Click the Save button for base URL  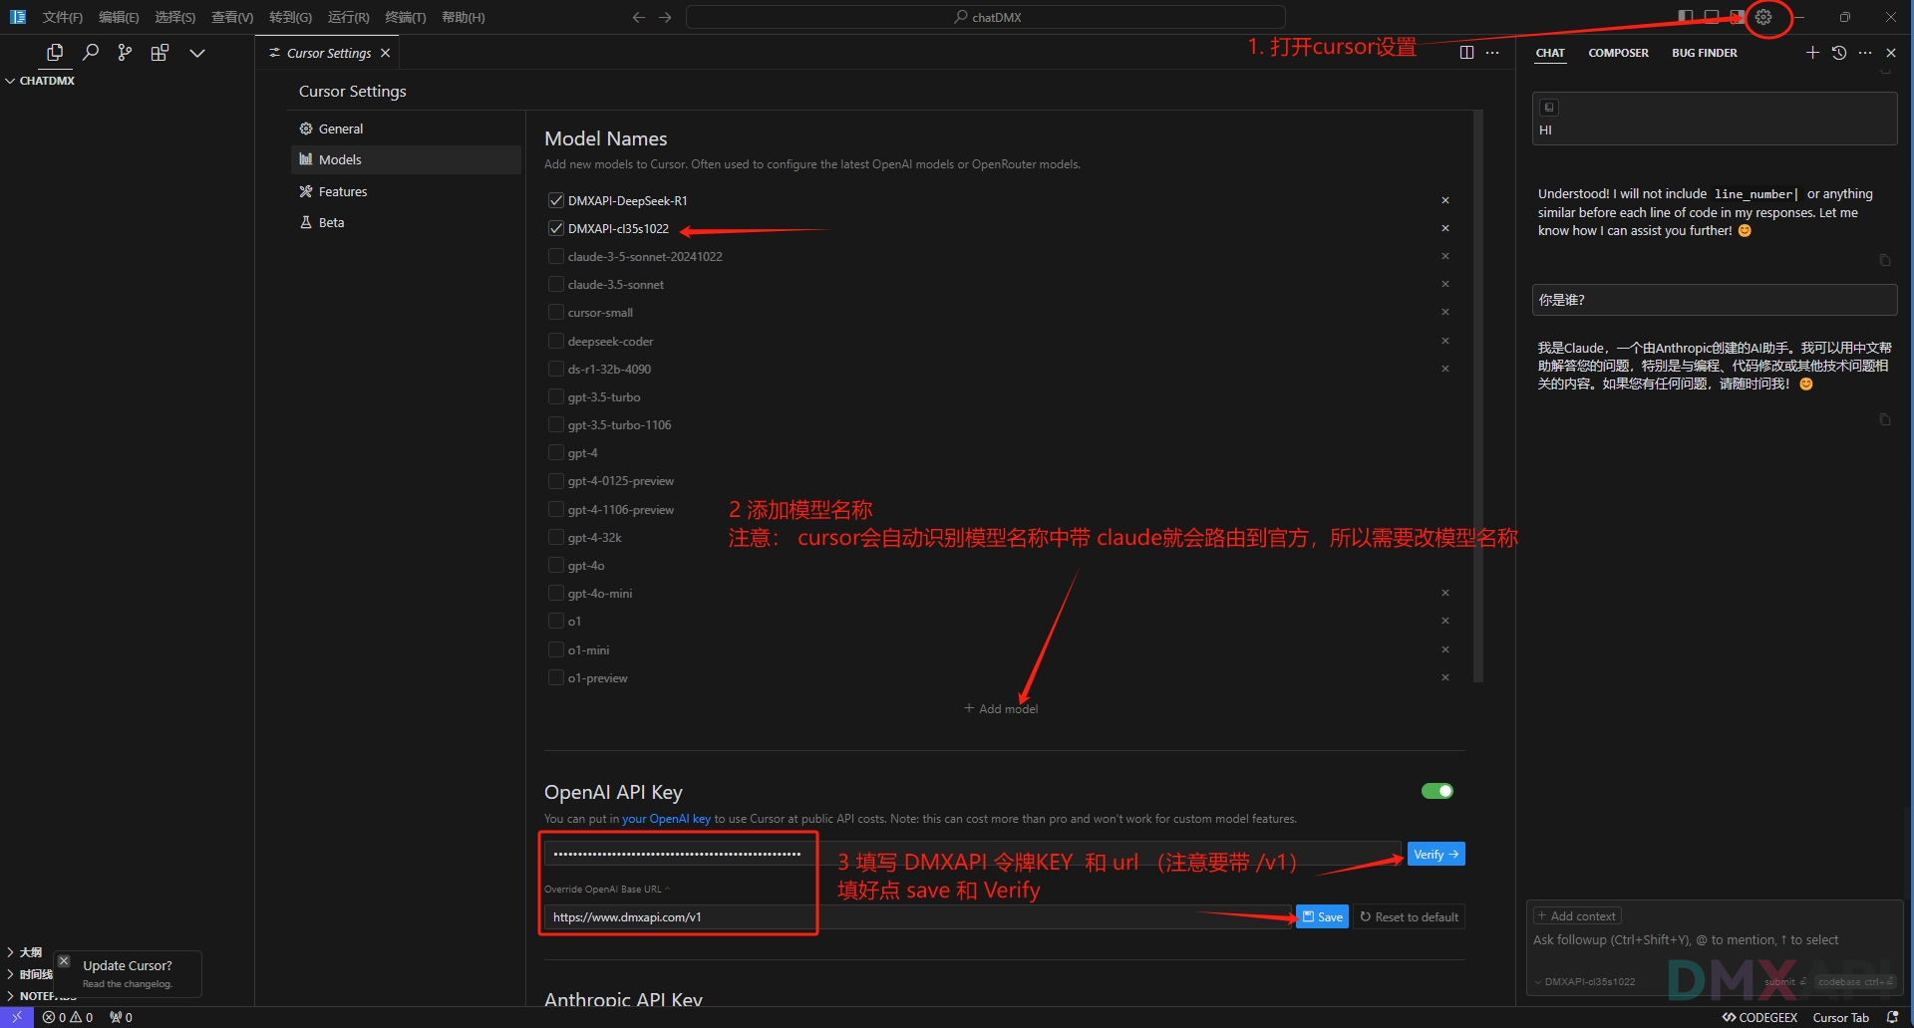pyautogui.click(x=1322, y=917)
